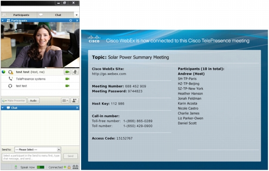Screen dimensions: 269x171
Task: Click participant Nicole Castro
Action: [188, 108]
